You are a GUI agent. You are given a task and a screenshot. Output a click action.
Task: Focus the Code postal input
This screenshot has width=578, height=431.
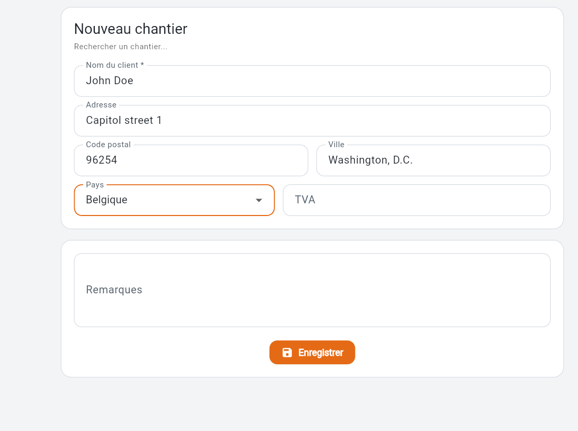[191, 160]
